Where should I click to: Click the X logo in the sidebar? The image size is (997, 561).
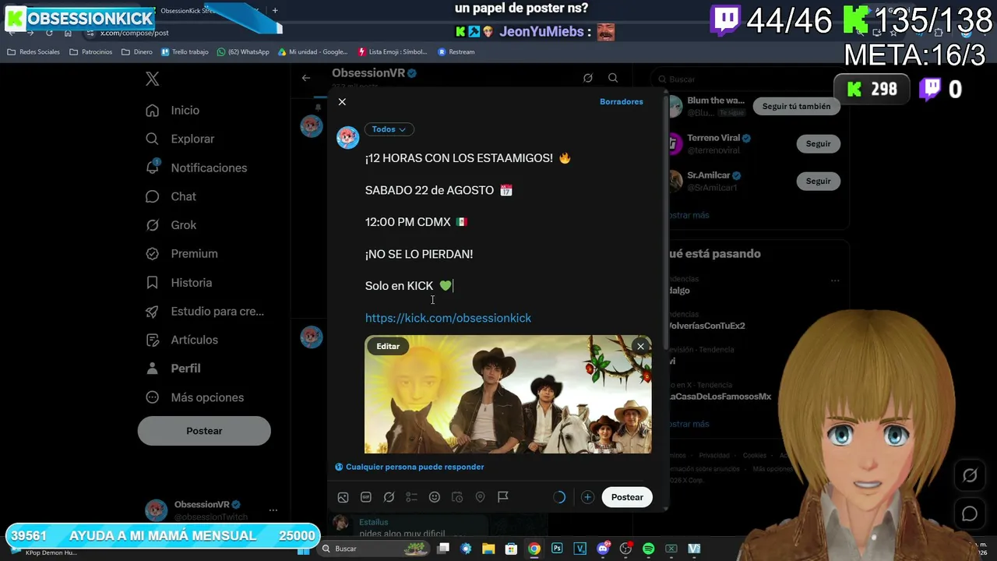153,79
